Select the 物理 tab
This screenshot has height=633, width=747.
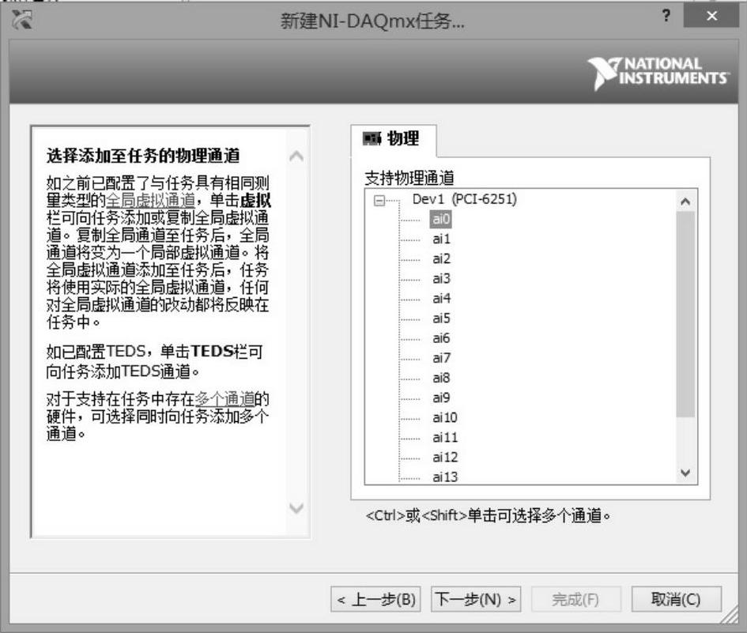click(393, 139)
